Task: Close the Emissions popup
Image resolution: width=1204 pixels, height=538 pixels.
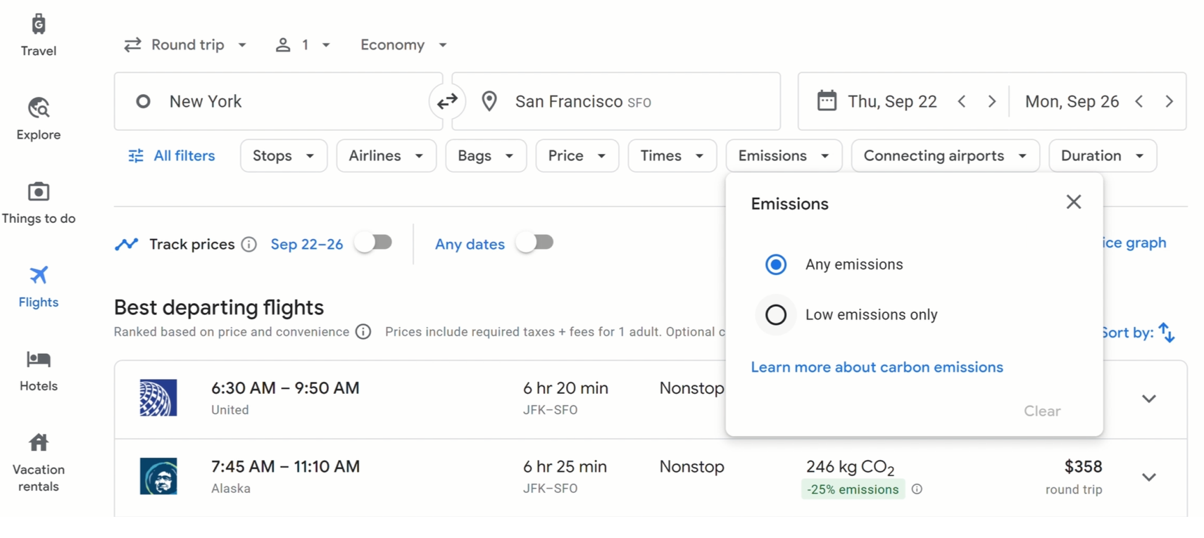Action: [1074, 203]
